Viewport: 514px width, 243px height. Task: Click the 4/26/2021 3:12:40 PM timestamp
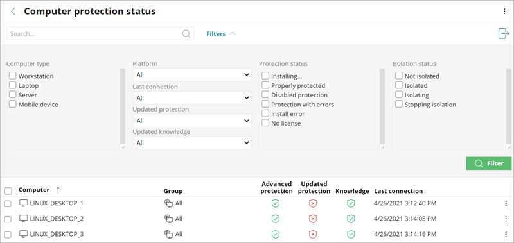[405, 203]
